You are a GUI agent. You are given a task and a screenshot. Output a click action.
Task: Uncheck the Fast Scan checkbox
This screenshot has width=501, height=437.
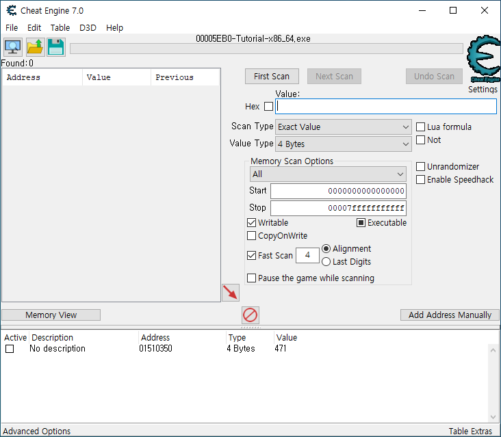251,255
